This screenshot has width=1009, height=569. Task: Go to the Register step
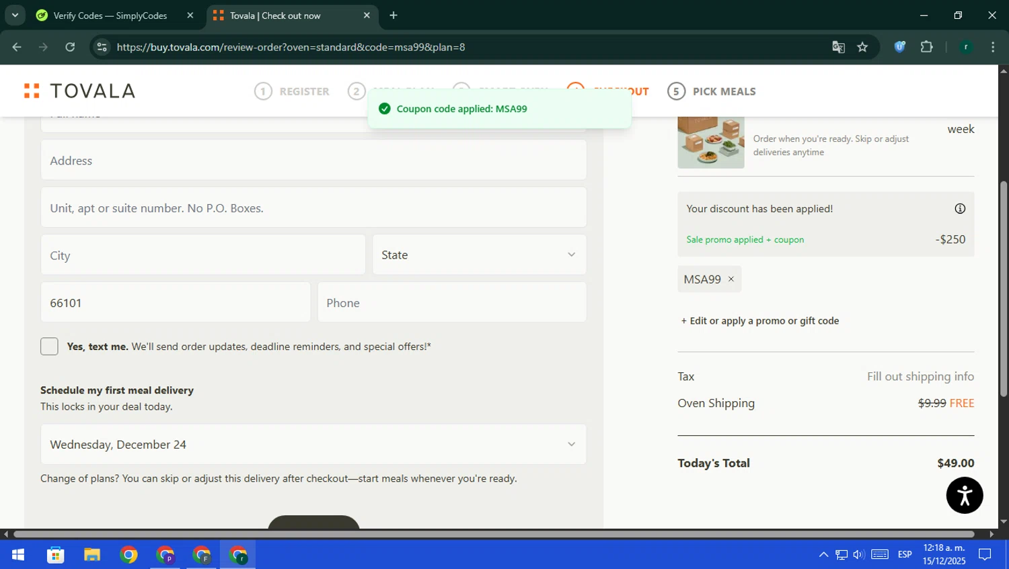(292, 91)
